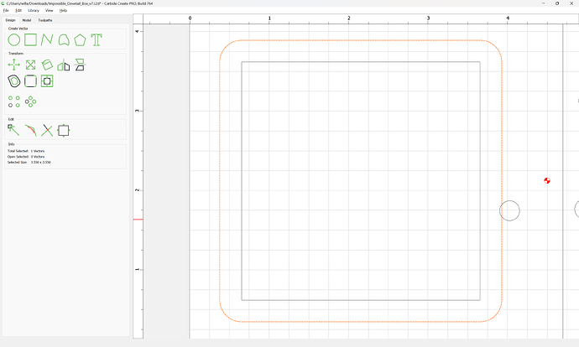
Task: Click the 'Selected Size: 3.550 x 3.550' text
Action: point(29,163)
